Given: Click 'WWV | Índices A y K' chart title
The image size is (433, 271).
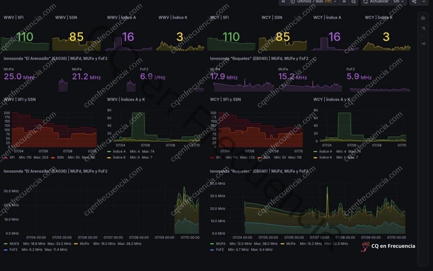Looking at the screenshot, I should pos(126,99).
